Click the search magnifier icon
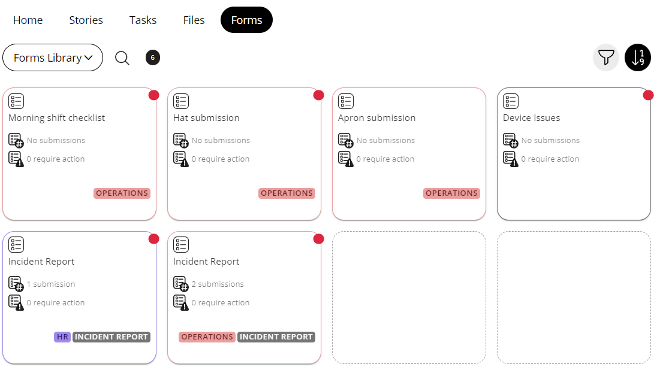Viewport: 657px width, 370px height. coord(122,57)
